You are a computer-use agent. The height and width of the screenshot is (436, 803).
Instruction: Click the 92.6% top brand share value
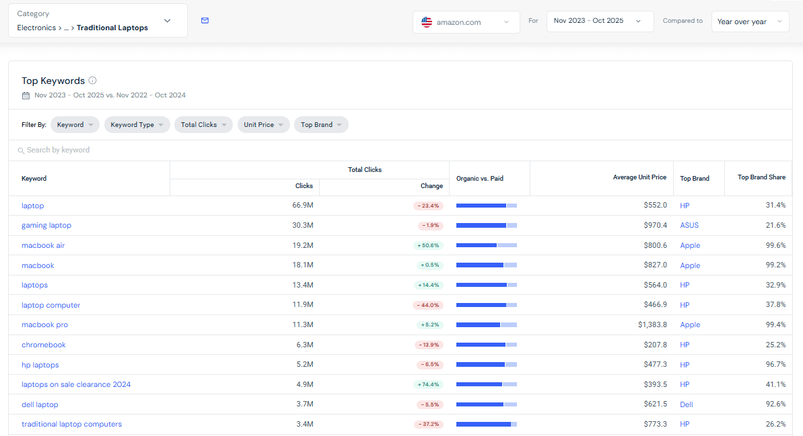(x=775, y=404)
